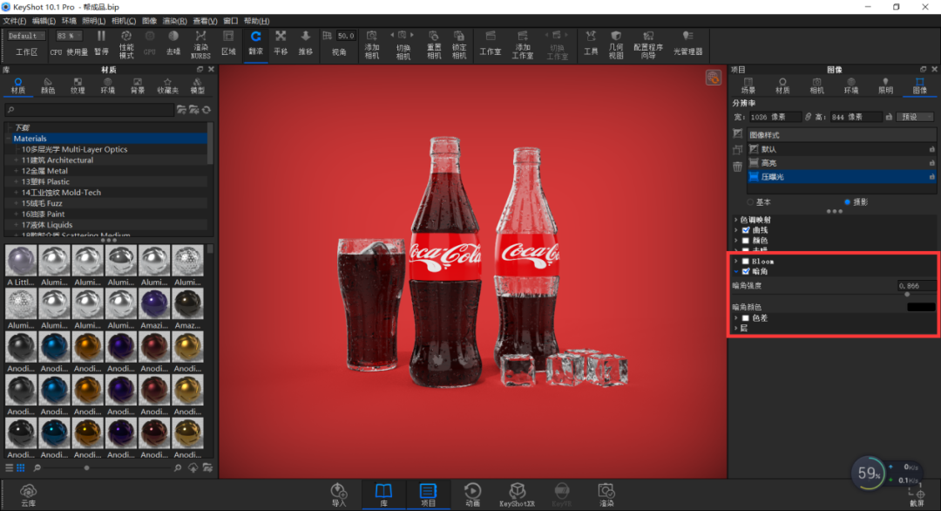Select 17液体 Liquids folder

[x=47, y=225]
